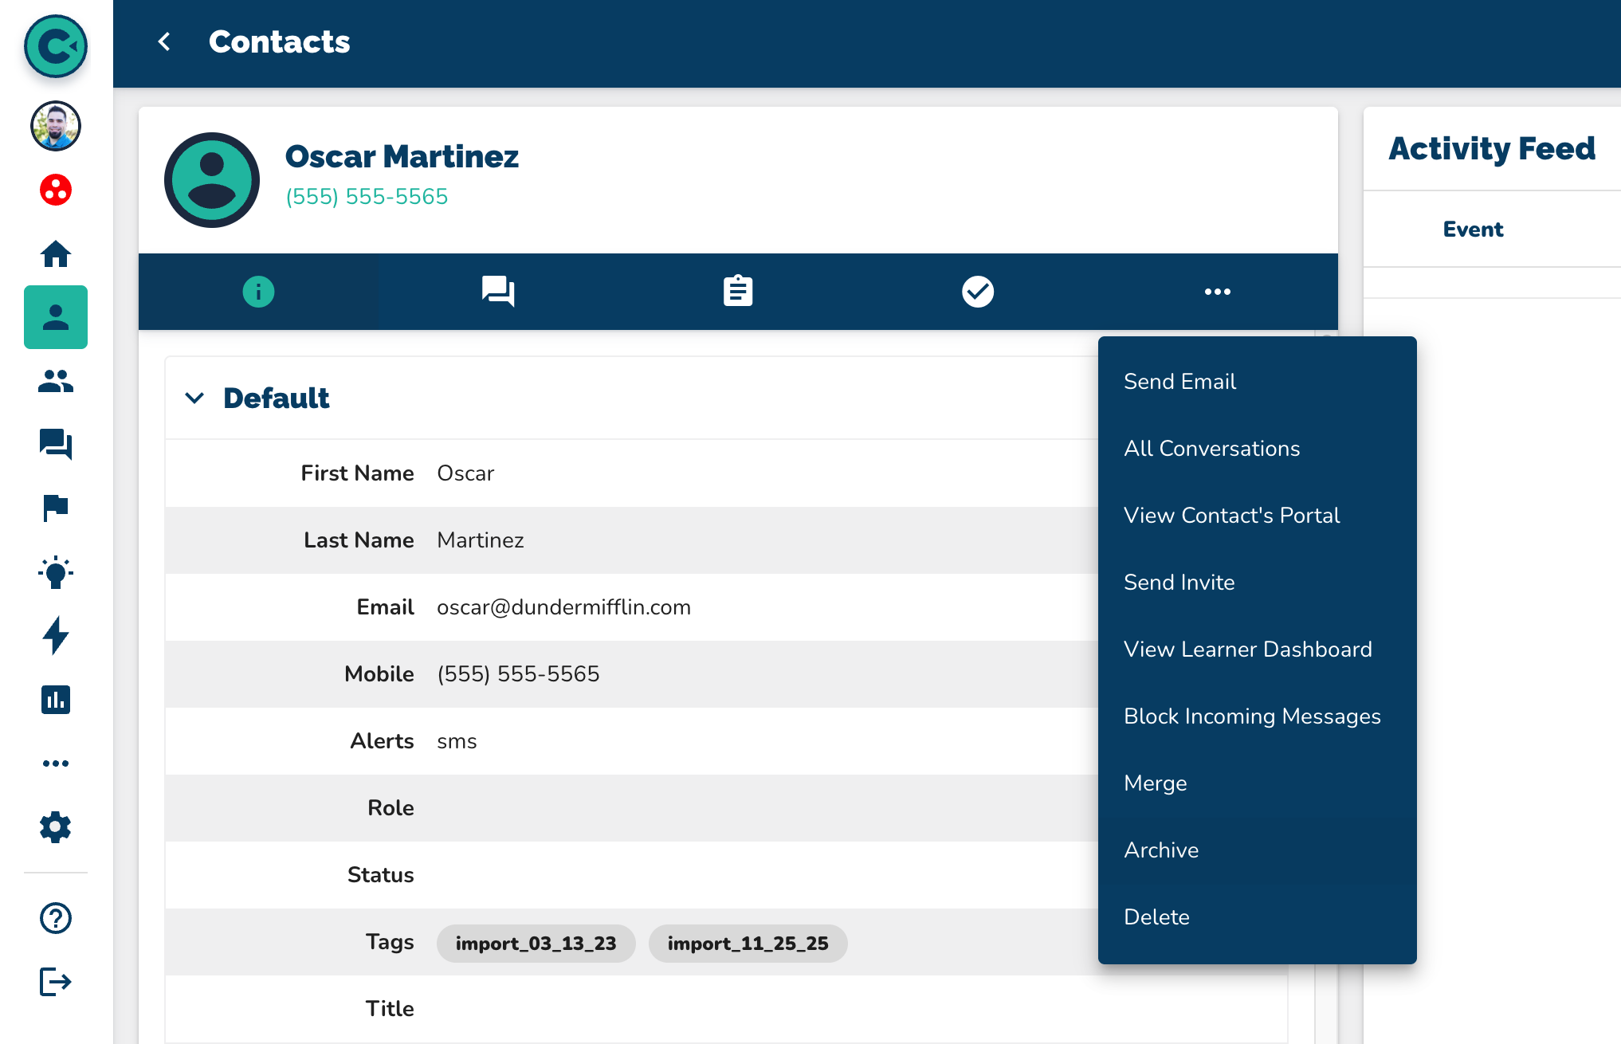Click the import_03_13_23 tag chip
1621x1044 pixels.
click(536, 944)
